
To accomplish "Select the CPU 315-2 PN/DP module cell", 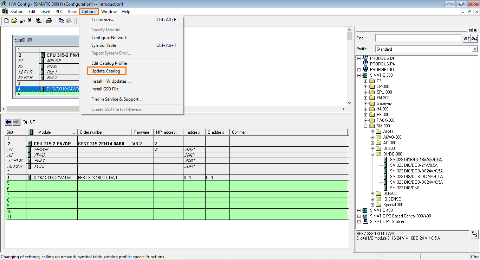I will [x=52, y=144].
